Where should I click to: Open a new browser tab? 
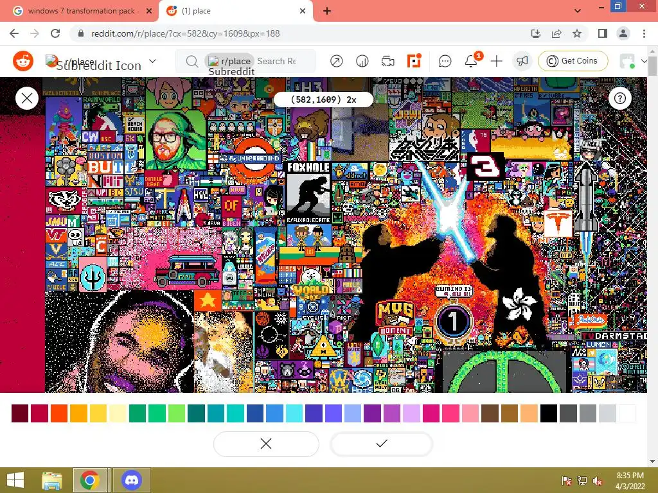point(327,11)
